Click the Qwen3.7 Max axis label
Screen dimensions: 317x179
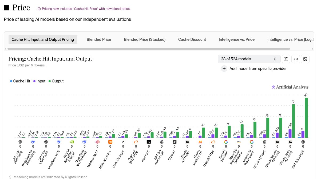click(208, 158)
